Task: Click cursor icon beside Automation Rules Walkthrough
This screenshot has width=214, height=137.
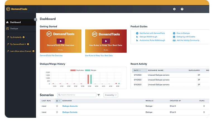Action: pyautogui.click(x=137, y=40)
